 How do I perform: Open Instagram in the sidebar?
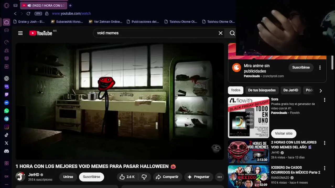[7, 127]
